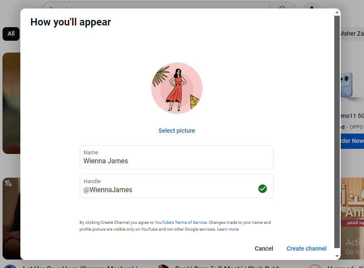This screenshot has height=268, width=364.
Task: Click the Order Now ad button
Action: pos(352,141)
